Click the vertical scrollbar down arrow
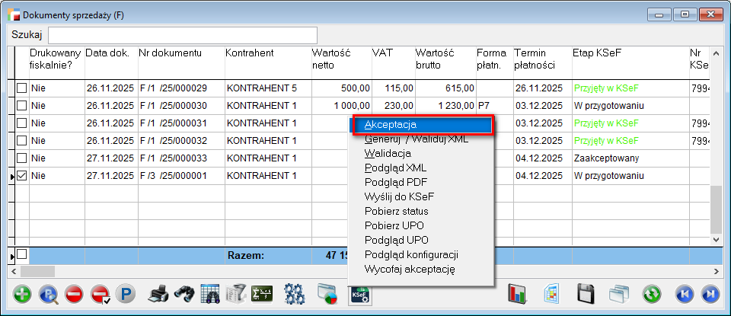The image size is (731, 316). pos(716,238)
